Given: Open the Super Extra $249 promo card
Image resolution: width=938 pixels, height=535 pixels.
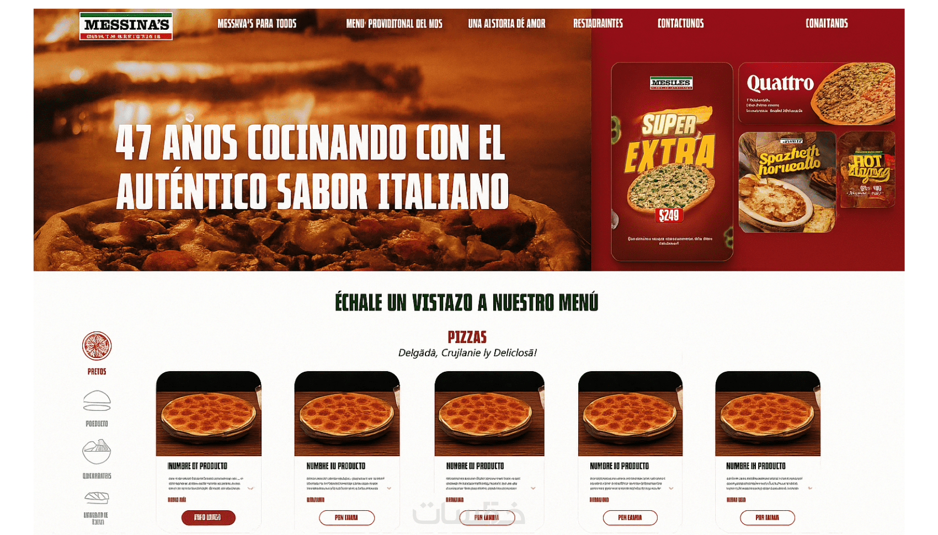Looking at the screenshot, I should click(671, 161).
